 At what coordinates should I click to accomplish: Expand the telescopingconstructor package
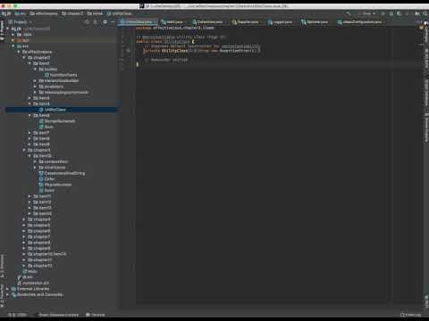(x=35, y=93)
